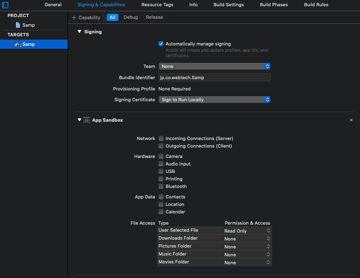360x278 pixels.
Task: Select the Samp target in sidebar
Action: coord(34,44)
